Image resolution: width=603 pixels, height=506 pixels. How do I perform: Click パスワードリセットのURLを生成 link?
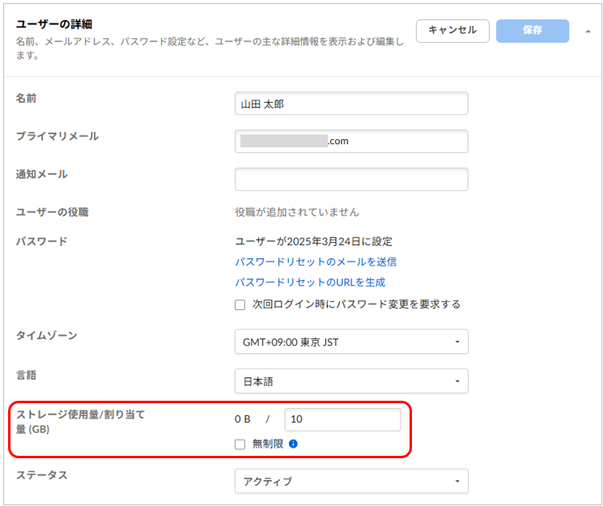310,283
